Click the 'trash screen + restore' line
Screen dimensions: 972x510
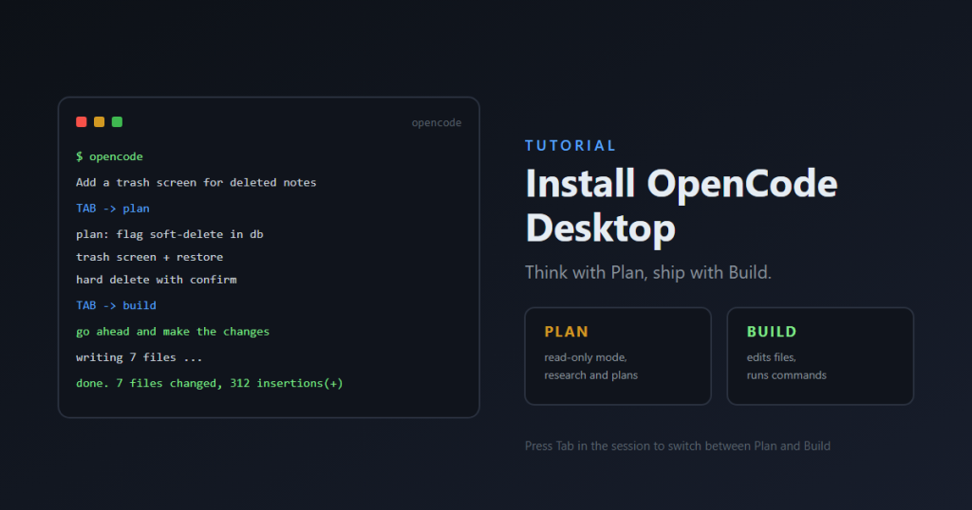[x=149, y=257]
